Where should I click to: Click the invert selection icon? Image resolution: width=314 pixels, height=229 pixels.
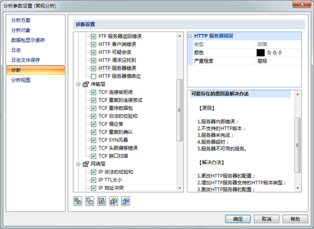click(x=102, y=201)
